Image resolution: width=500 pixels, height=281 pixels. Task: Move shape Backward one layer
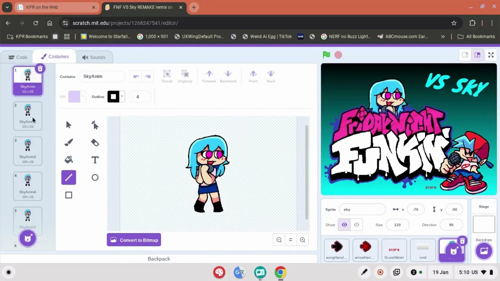pyautogui.click(x=228, y=76)
